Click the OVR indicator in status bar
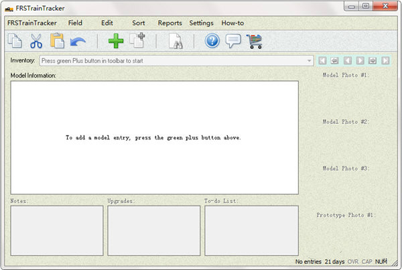This screenshot has width=402, height=270. [353, 261]
